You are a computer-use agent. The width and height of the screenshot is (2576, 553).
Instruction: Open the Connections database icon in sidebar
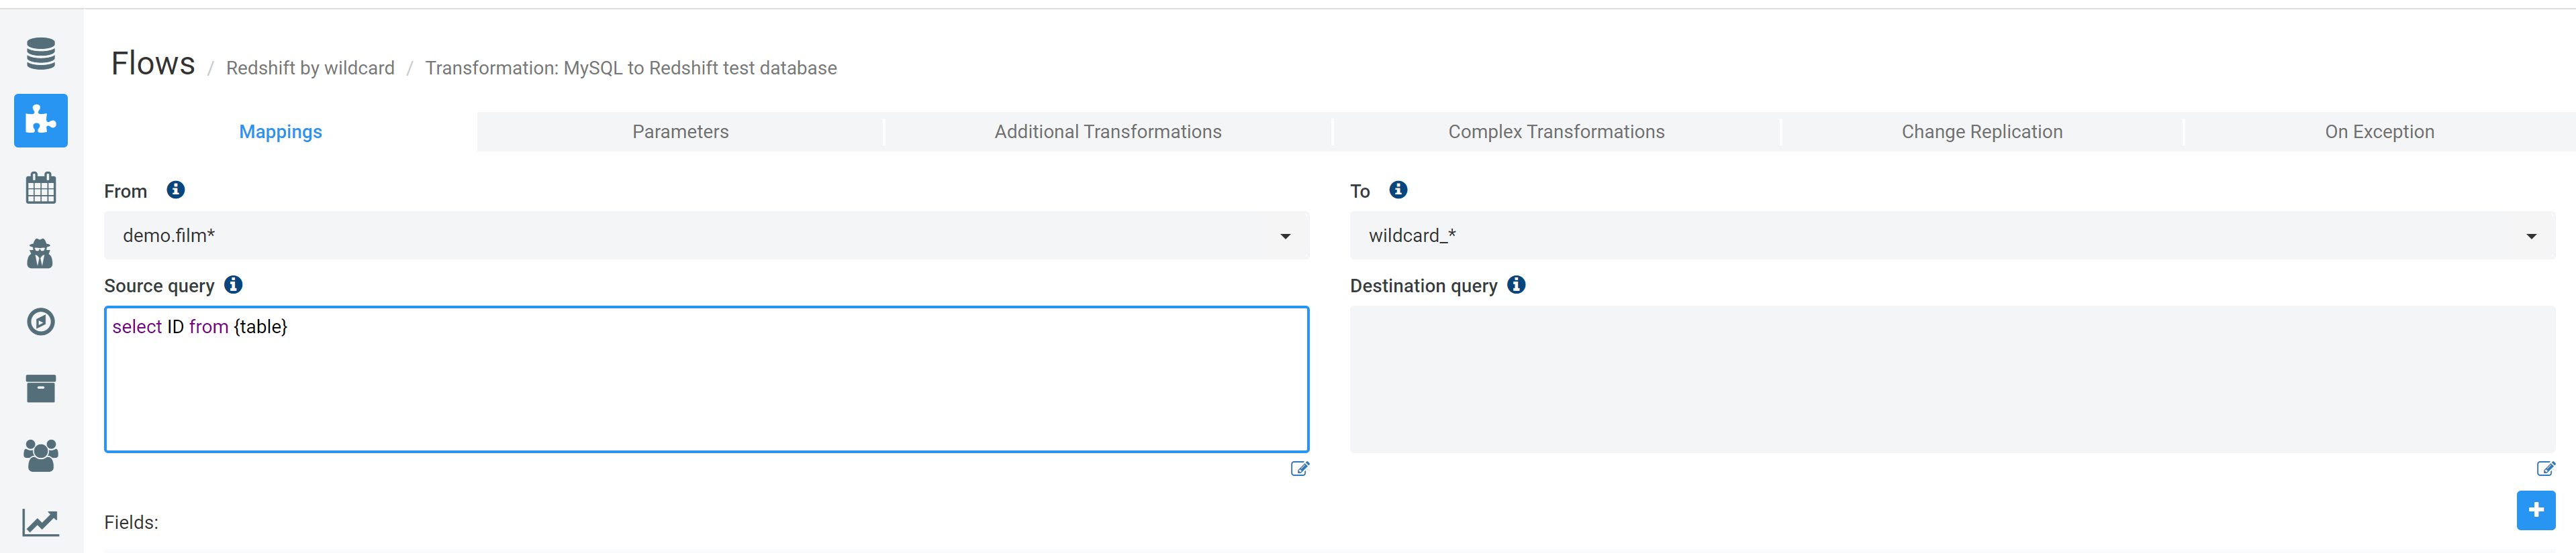(x=41, y=54)
